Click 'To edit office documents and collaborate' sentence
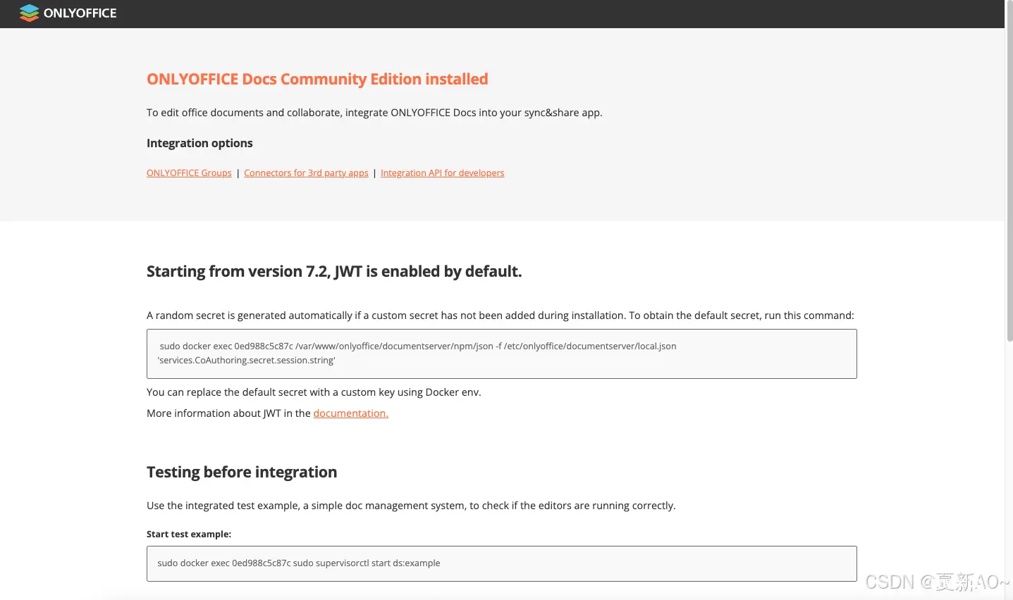 [x=374, y=113]
